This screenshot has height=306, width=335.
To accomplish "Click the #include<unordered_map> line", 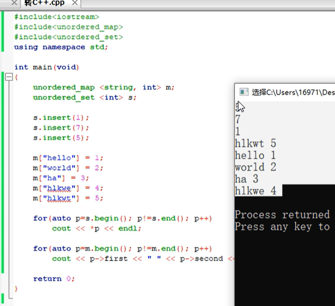I will click(69, 27).
